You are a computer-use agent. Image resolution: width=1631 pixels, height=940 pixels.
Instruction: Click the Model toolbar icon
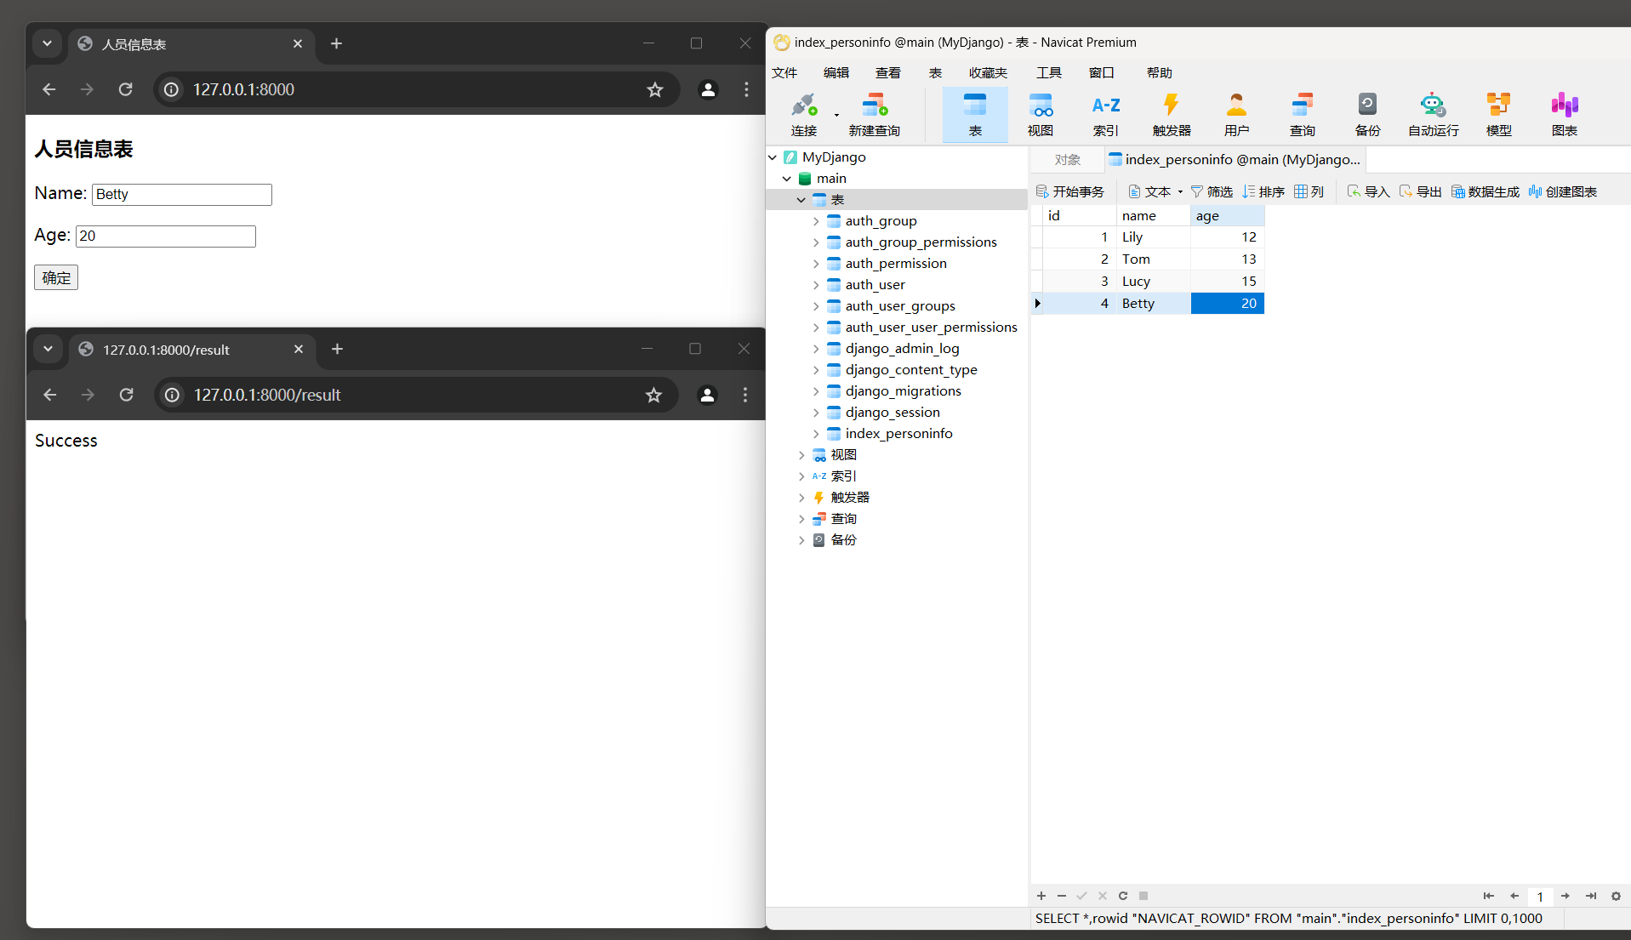[x=1498, y=114]
